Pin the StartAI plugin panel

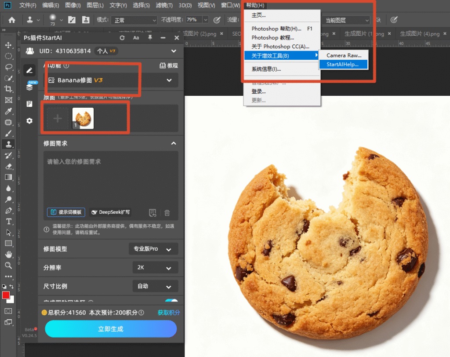point(150,38)
